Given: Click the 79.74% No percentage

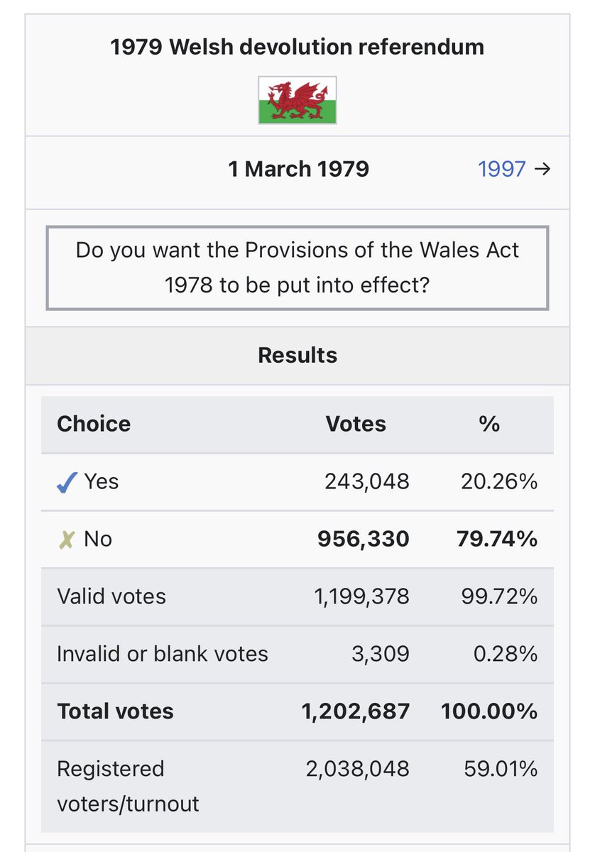Looking at the screenshot, I should tap(497, 539).
